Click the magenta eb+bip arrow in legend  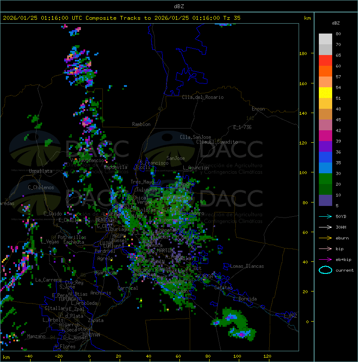(325, 260)
